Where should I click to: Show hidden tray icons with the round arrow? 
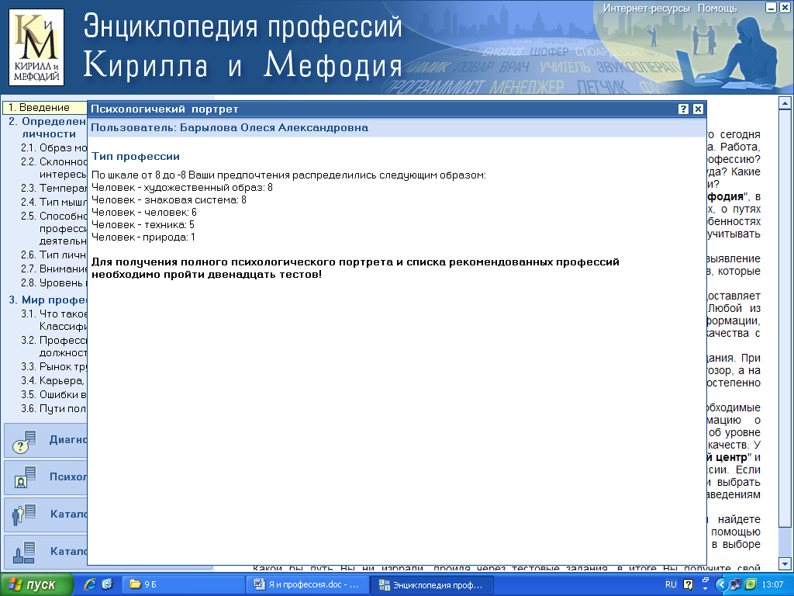pos(722,584)
